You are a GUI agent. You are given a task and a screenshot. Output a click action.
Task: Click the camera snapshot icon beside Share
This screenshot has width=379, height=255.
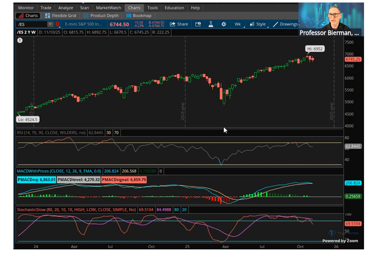coord(198,24)
